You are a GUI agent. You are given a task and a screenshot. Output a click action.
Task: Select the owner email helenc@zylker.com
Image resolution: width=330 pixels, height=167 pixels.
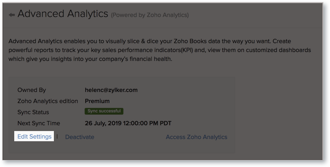click(111, 90)
